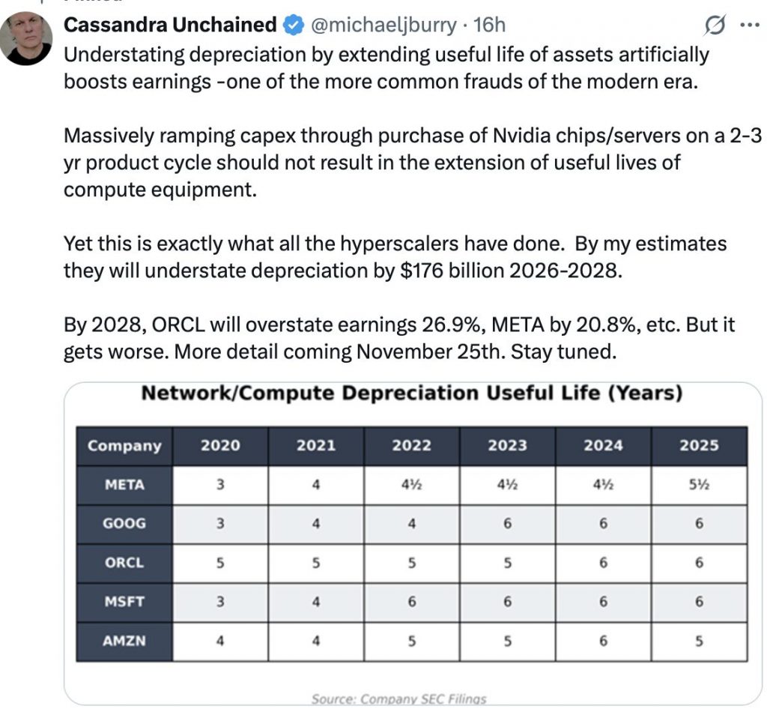Screen dimensions: 767x724
Task: Click the 2020 column header
Action: (x=220, y=446)
